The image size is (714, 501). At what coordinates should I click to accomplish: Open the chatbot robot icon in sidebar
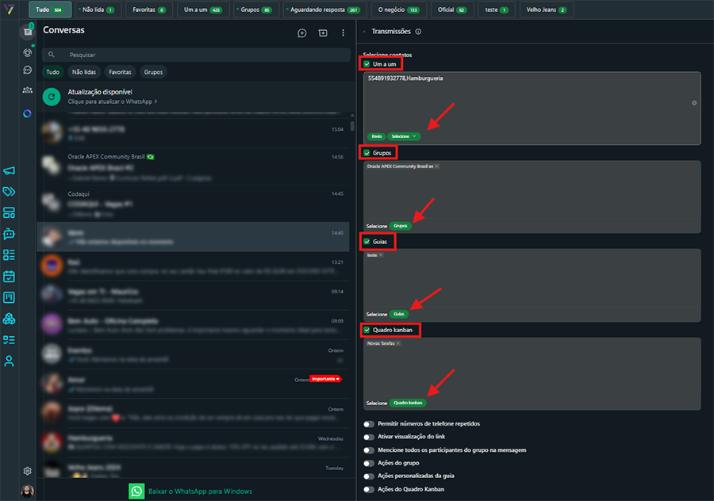click(x=9, y=234)
